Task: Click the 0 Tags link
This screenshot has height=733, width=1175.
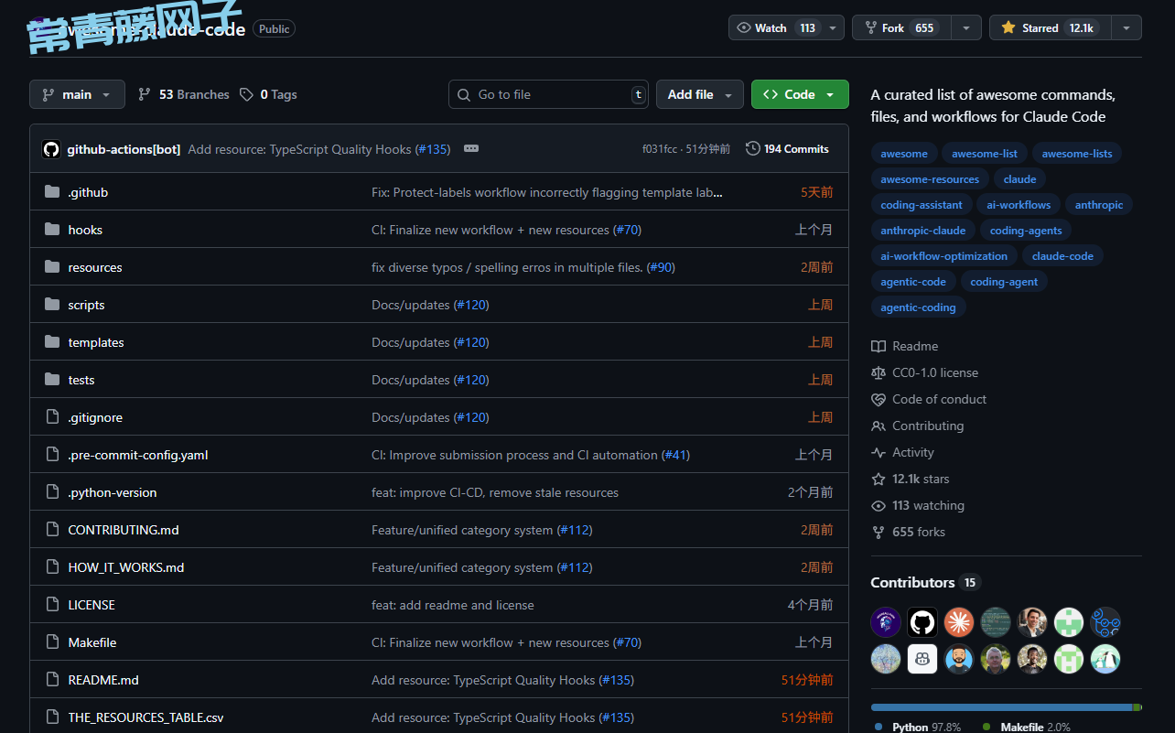Action: 268,94
